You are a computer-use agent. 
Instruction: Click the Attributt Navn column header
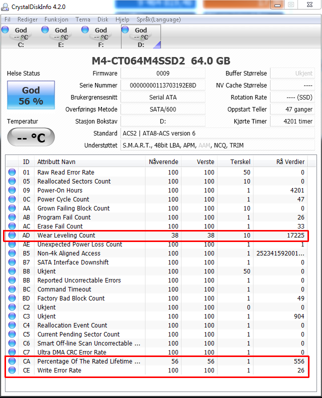coord(90,161)
